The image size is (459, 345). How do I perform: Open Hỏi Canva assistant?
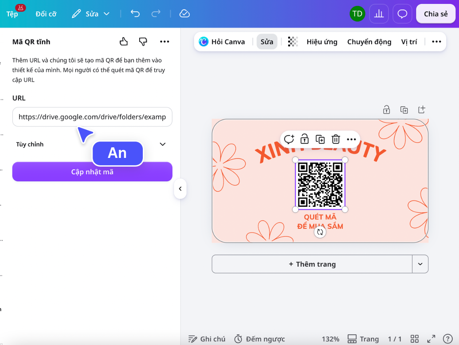(221, 42)
